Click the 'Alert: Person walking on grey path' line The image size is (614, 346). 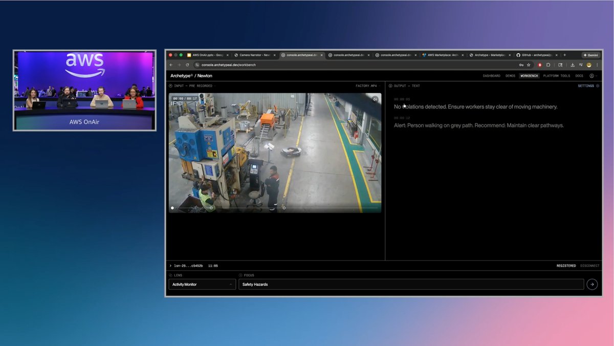coord(479,125)
